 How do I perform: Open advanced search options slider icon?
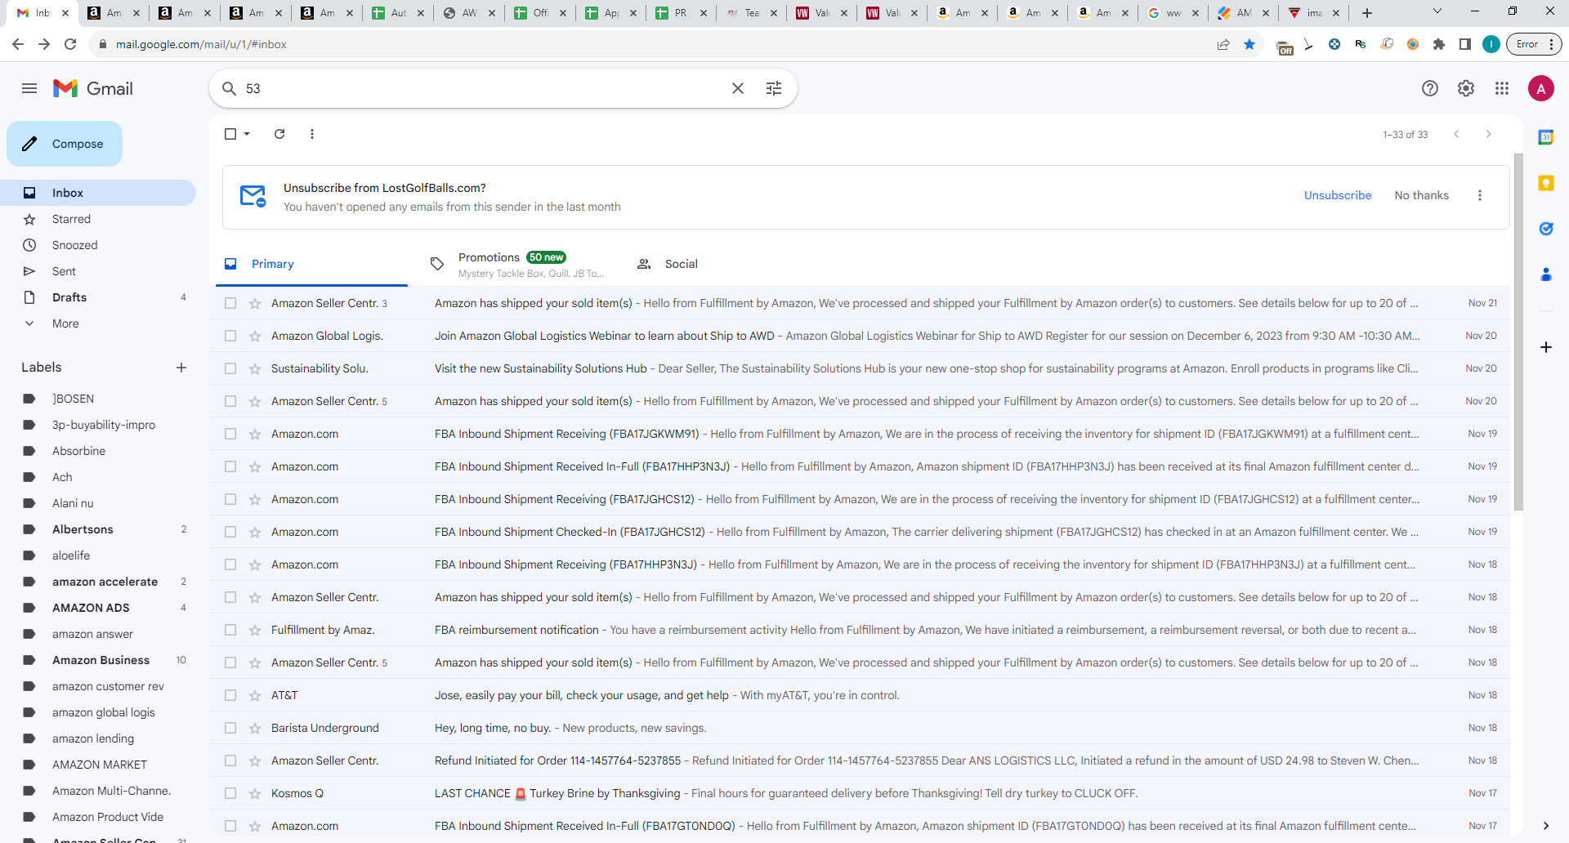[774, 88]
